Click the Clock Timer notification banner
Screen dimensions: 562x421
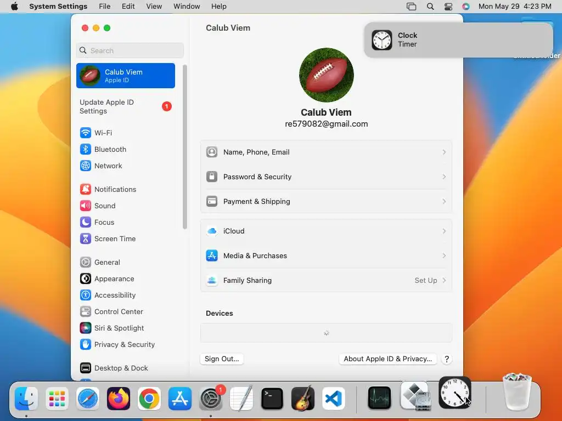pyautogui.click(x=458, y=39)
